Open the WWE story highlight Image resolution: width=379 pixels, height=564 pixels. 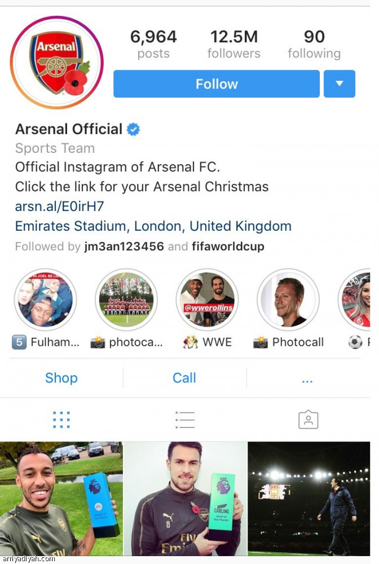(207, 300)
